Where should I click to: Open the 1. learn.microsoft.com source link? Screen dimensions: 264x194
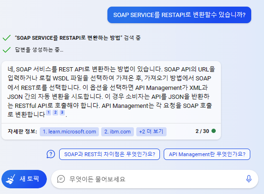tap(69, 132)
